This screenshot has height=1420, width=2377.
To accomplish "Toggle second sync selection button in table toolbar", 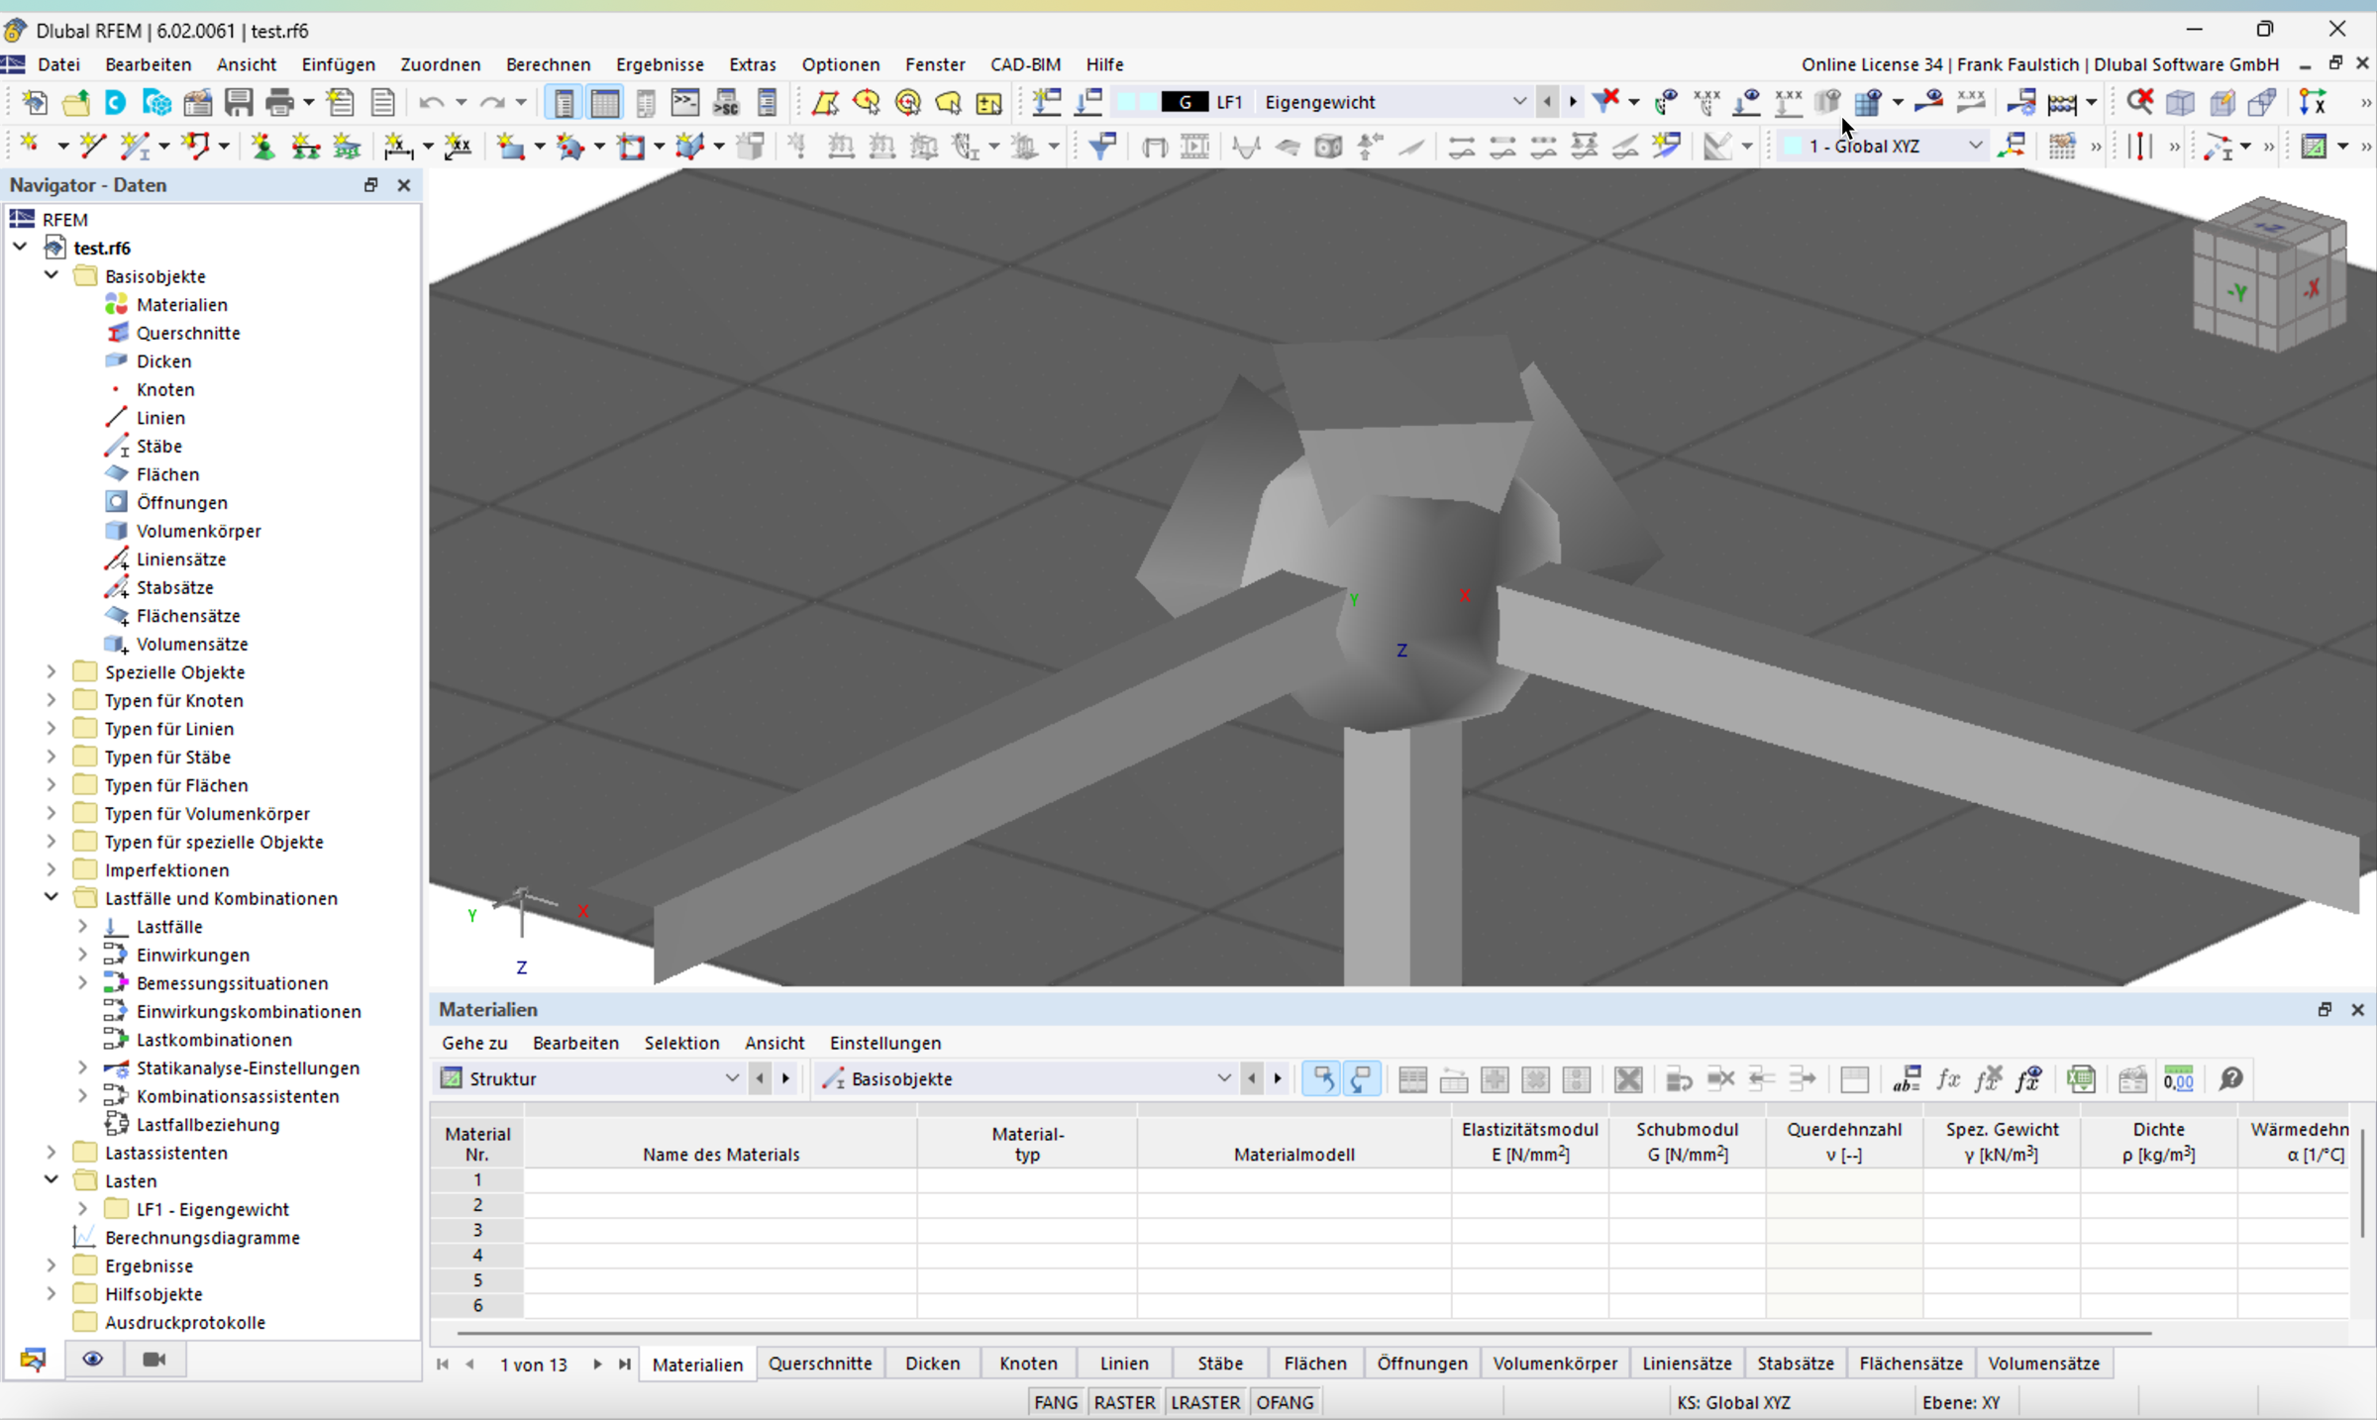I will click(x=1363, y=1078).
